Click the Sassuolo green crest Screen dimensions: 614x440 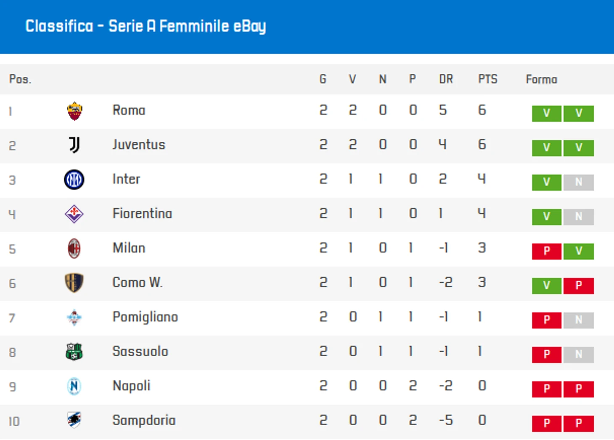coord(74,352)
